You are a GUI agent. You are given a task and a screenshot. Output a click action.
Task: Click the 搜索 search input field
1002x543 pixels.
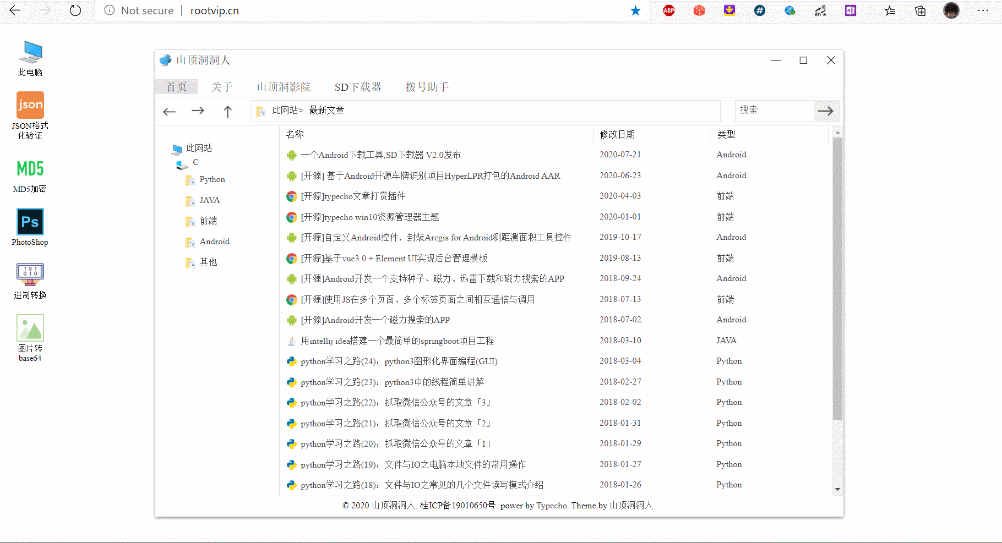tap(774, 111)
